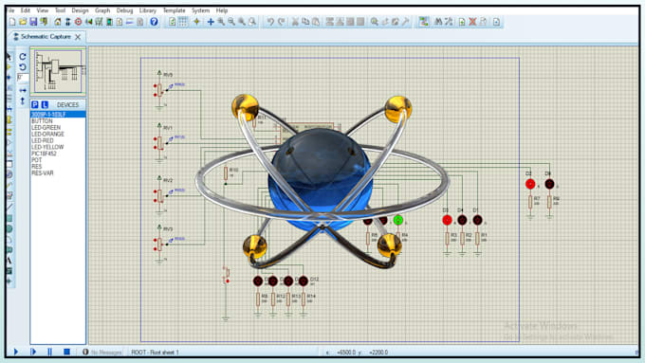Click the binoculars search icon
Screen dimensions: 645x363
(438, 22)
